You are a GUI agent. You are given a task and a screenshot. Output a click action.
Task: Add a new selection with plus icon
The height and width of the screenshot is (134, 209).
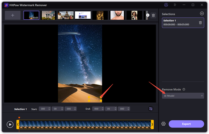[x=202, y=14]
